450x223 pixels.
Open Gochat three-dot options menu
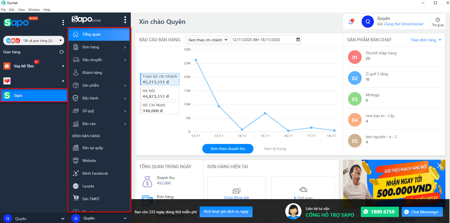(x=63, y=22)
